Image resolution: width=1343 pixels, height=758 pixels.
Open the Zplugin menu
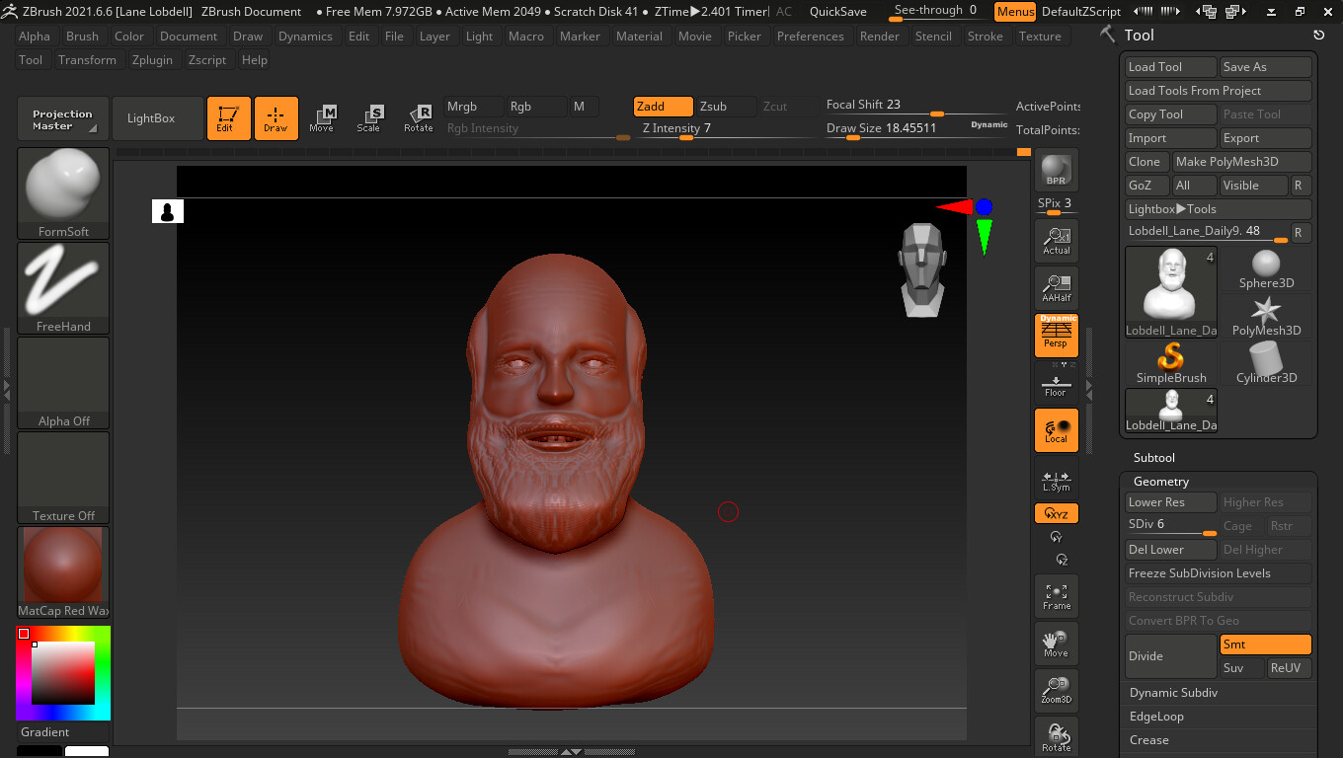tap(152, 60)
